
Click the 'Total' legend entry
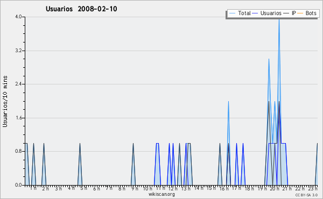point(240,13)
